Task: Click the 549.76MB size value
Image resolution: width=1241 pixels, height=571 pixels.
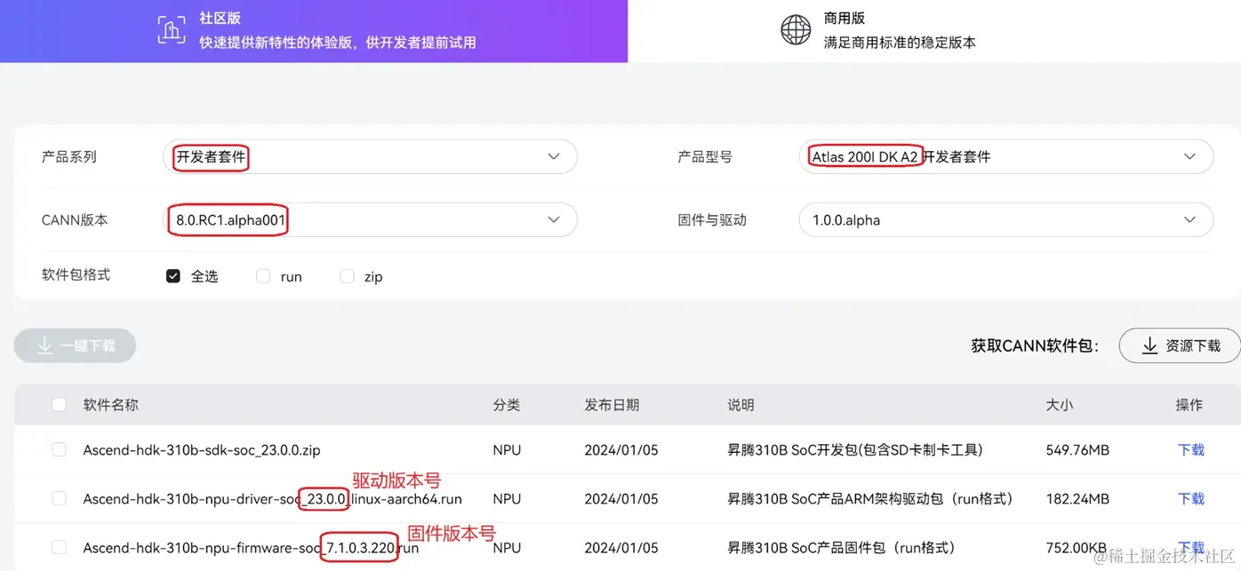Action: point(1077,450)
